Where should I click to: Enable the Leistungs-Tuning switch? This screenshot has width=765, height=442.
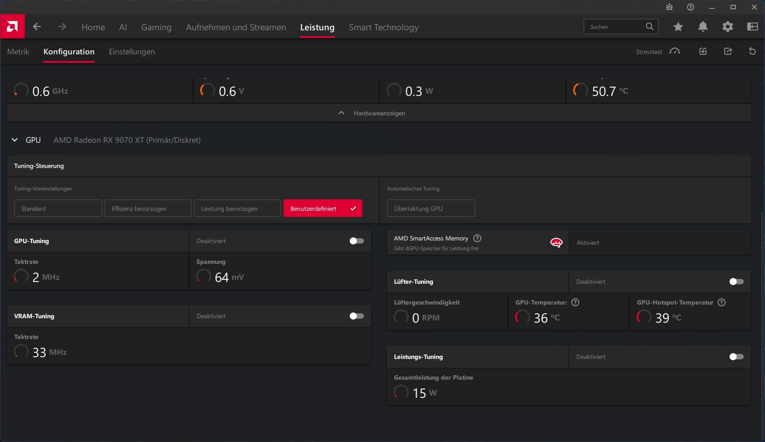[736, 357]
